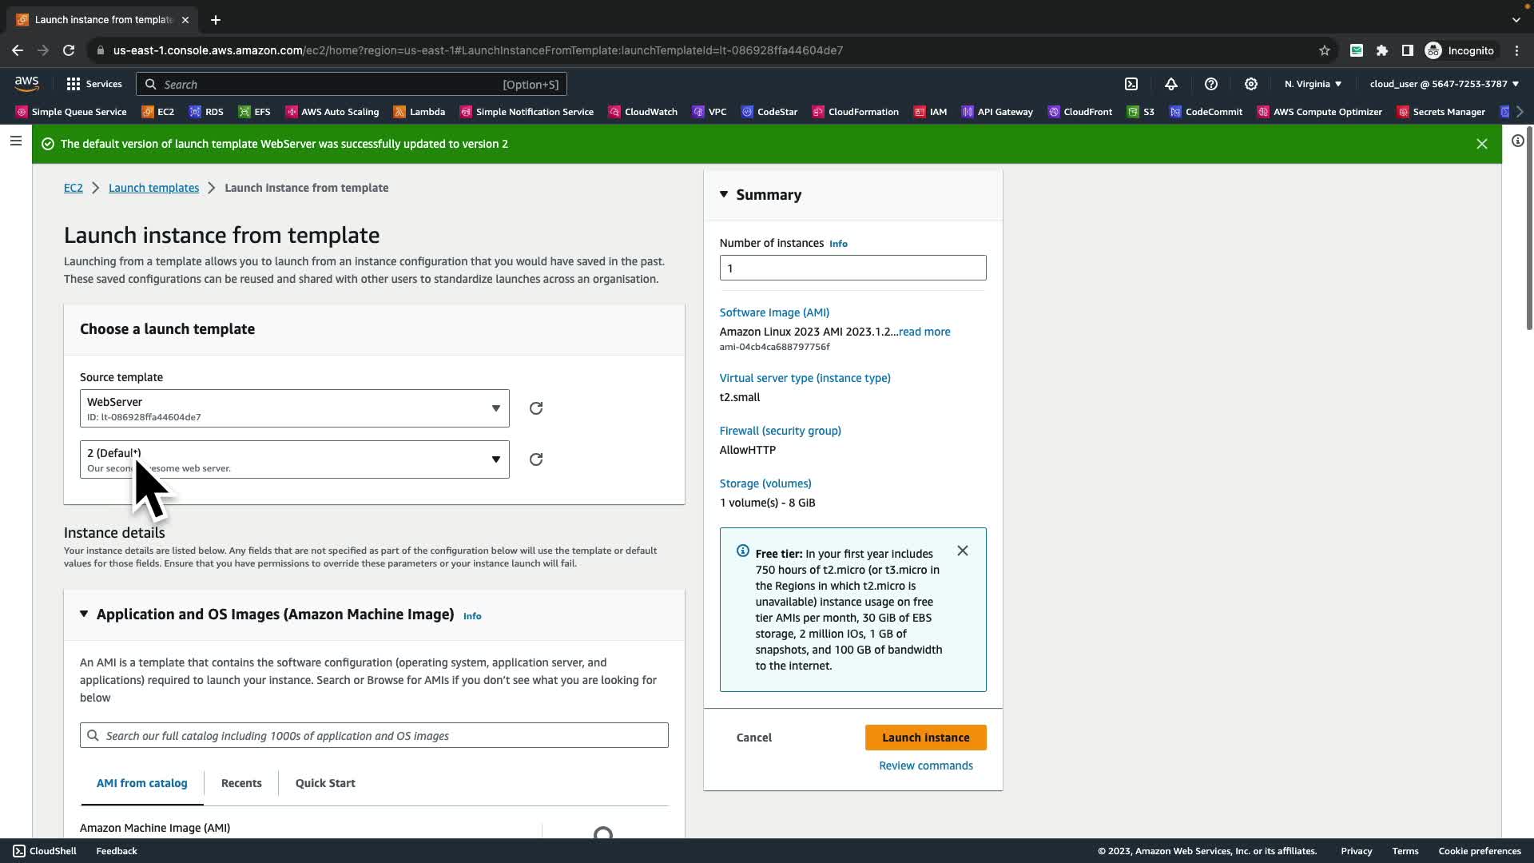Open the AWS console settings gear icon
Viewport: 1534px width, 863px height.
coord(1251,84)
